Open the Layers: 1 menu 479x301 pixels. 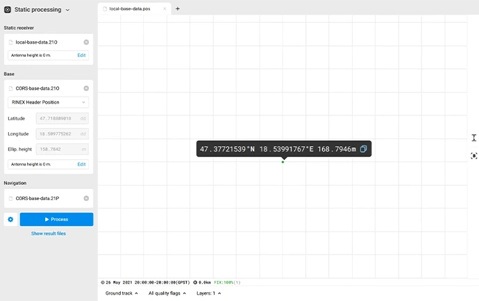coord(208,293)
